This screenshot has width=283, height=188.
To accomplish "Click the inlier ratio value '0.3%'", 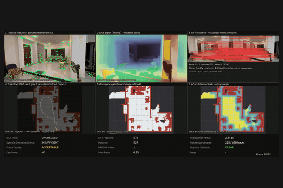I will pyautogui.click(x=136, y=152).
